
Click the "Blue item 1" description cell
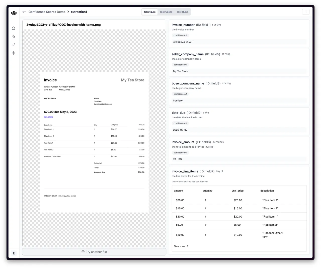[x=270, y=200]
